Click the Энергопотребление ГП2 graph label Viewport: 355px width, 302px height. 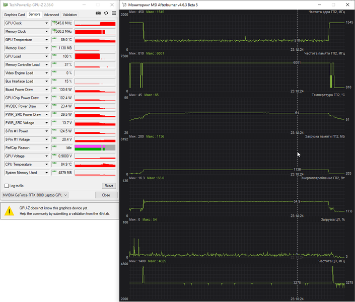point(323,178)
